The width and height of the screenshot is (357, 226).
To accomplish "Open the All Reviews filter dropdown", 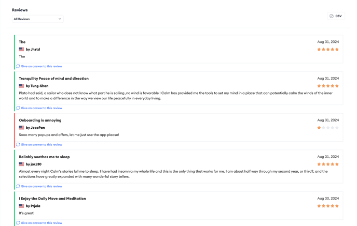I will tap(38, 19).
